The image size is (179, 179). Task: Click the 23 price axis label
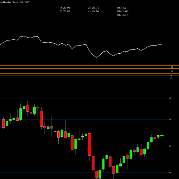click(x=170, y=146)
